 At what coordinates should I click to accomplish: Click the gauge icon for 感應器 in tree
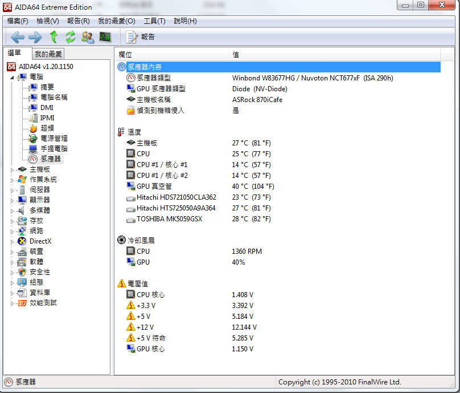pos(33,159)
